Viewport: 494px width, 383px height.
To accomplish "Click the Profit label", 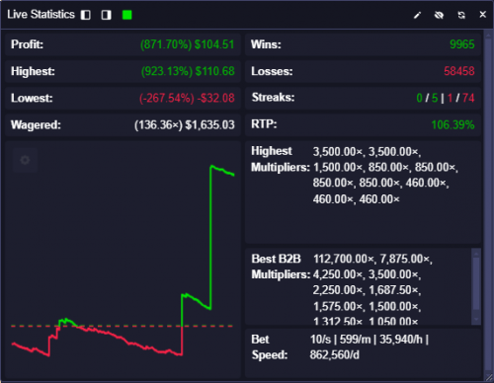I will tap(27, 44).
